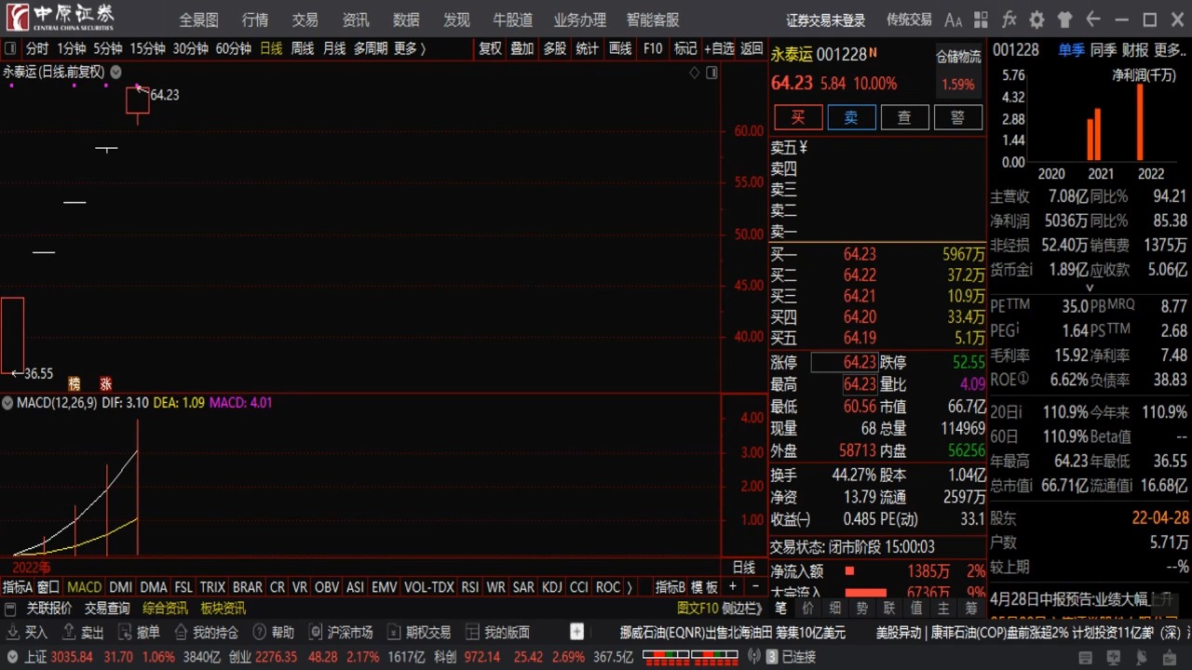Collapse the chart title dropdown beside 永泰运(日线,前复权)
The width and height of the screenshot is (1192, 670).
click(115, 72)
